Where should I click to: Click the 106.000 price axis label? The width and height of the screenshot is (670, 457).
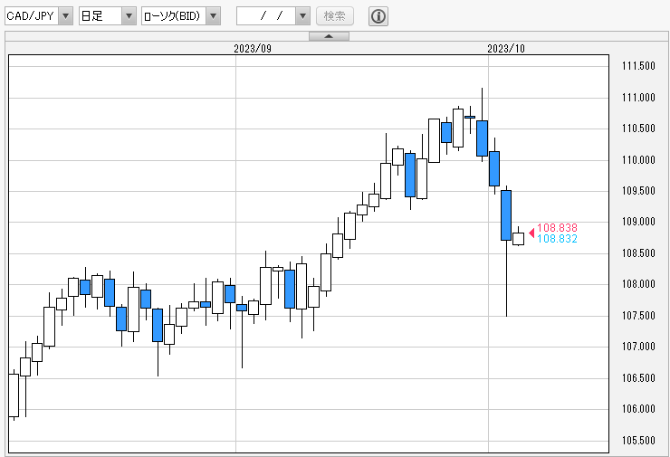coord(638,409)
